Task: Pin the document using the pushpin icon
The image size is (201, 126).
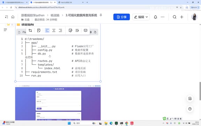Action: coord(101,15)
